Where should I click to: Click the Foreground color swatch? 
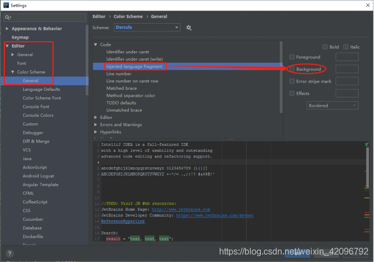point(347,57)
